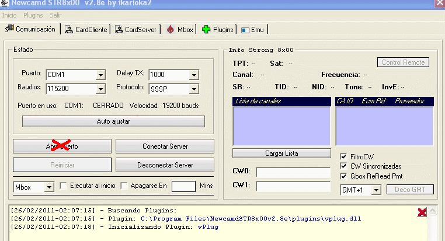Open the Plugins menu in menu bar

click(33, 15)
